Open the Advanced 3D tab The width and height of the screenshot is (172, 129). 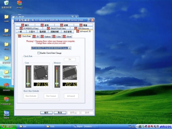tap(84, 31)
